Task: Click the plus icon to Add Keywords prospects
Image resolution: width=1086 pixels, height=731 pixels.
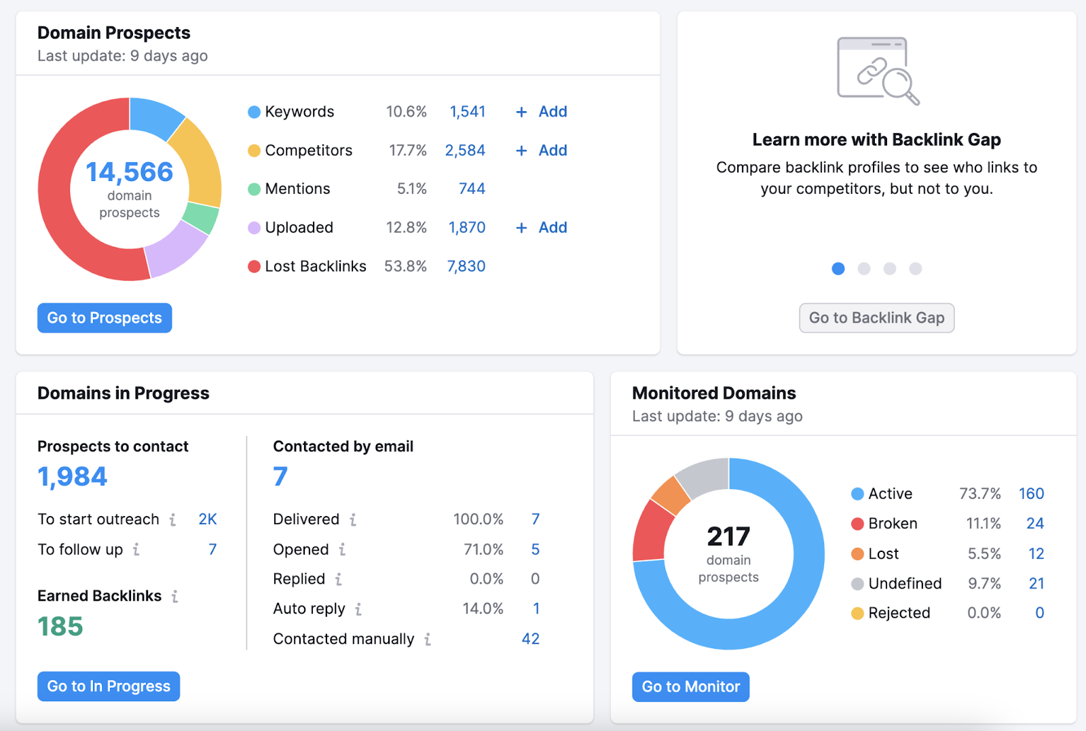Action: 521,111
